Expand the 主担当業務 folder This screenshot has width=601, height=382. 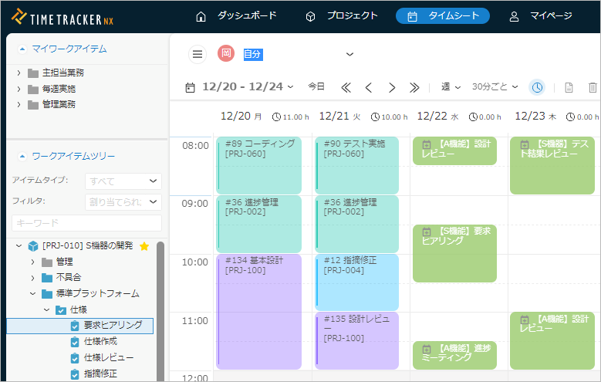pyautogui.click(x=19, y=73)
